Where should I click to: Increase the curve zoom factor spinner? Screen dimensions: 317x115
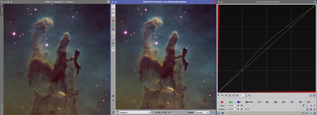click(246, 95)
